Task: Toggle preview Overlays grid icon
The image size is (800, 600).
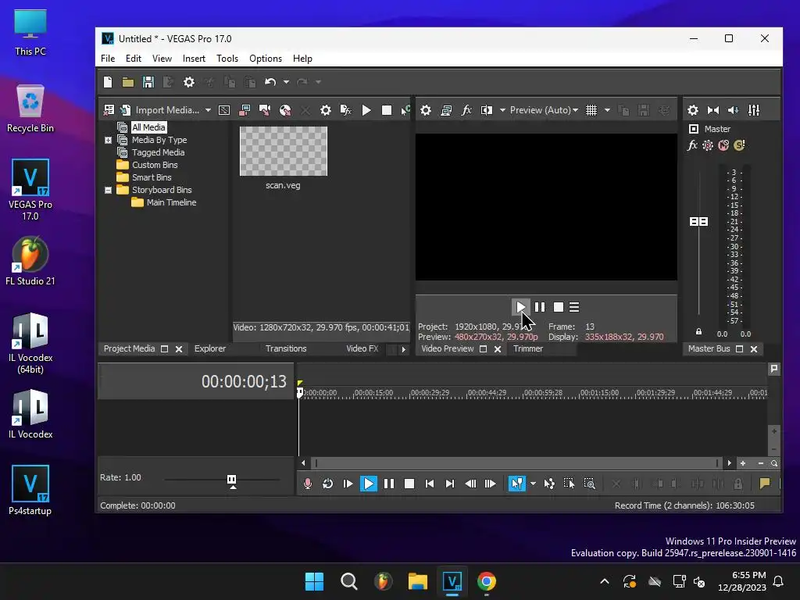Action: click(591, 110)
